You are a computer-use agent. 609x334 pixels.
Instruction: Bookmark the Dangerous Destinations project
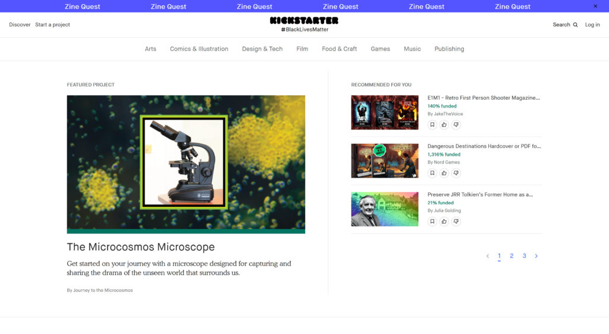tap(432, 173)
